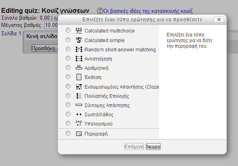
Task: Click the Προσθήκη button on quiz page
Action: point(44,48)
